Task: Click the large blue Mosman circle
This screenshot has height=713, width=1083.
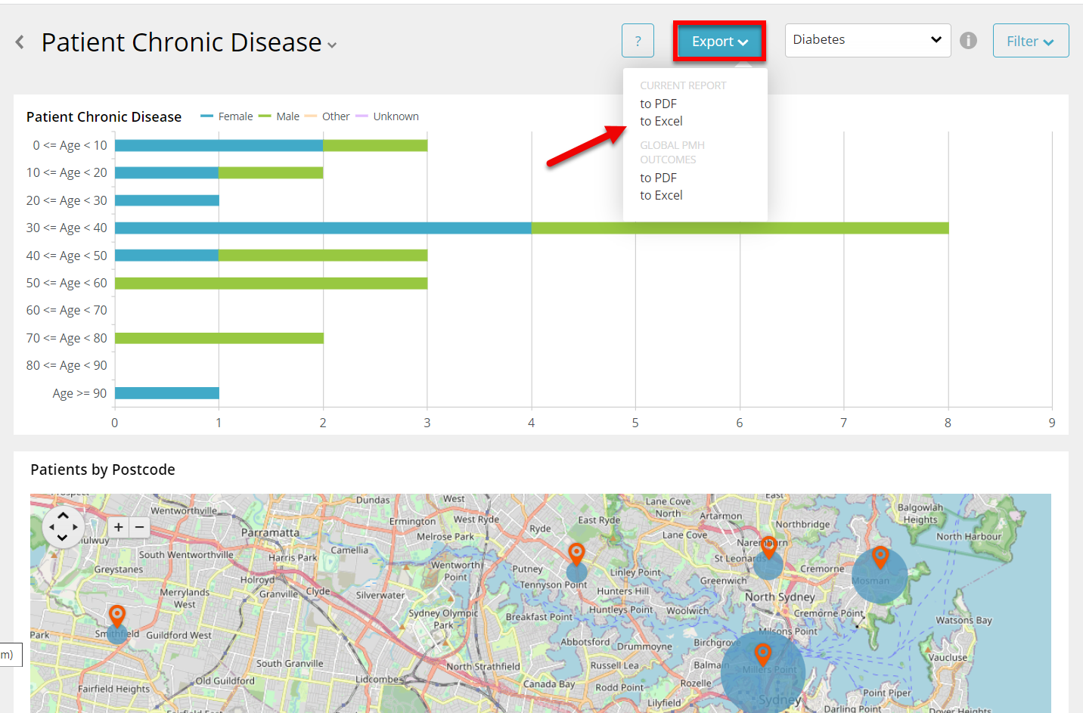Action: tap(880, 577)
